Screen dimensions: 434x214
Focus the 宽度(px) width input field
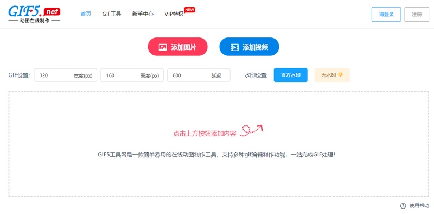point(66,75)
